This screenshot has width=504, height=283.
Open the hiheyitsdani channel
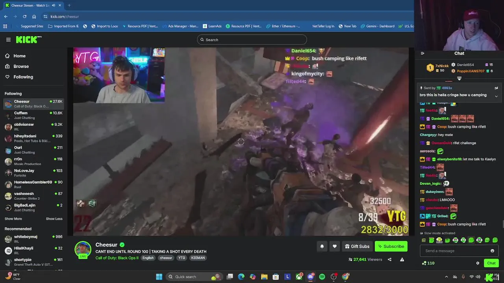pyautogui.click(x=33, y=138)
